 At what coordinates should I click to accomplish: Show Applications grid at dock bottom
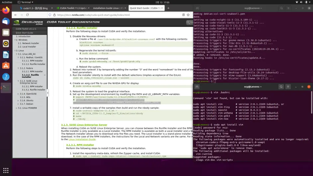click(6, 170)
